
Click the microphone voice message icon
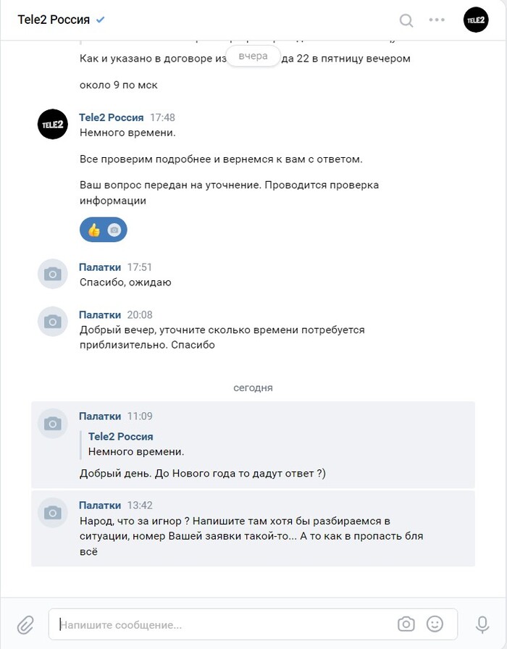pos(482,624)
